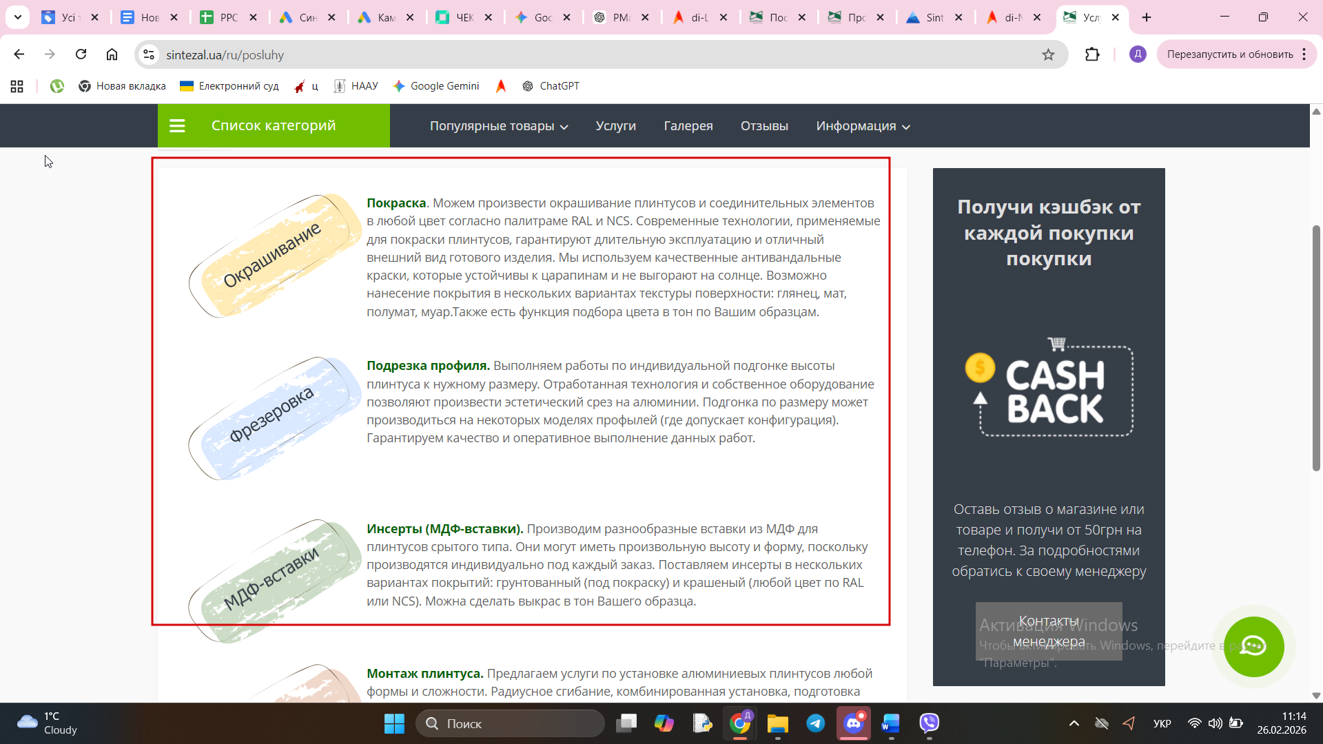Bookmark page with star icon

(x=1048, y=54)
